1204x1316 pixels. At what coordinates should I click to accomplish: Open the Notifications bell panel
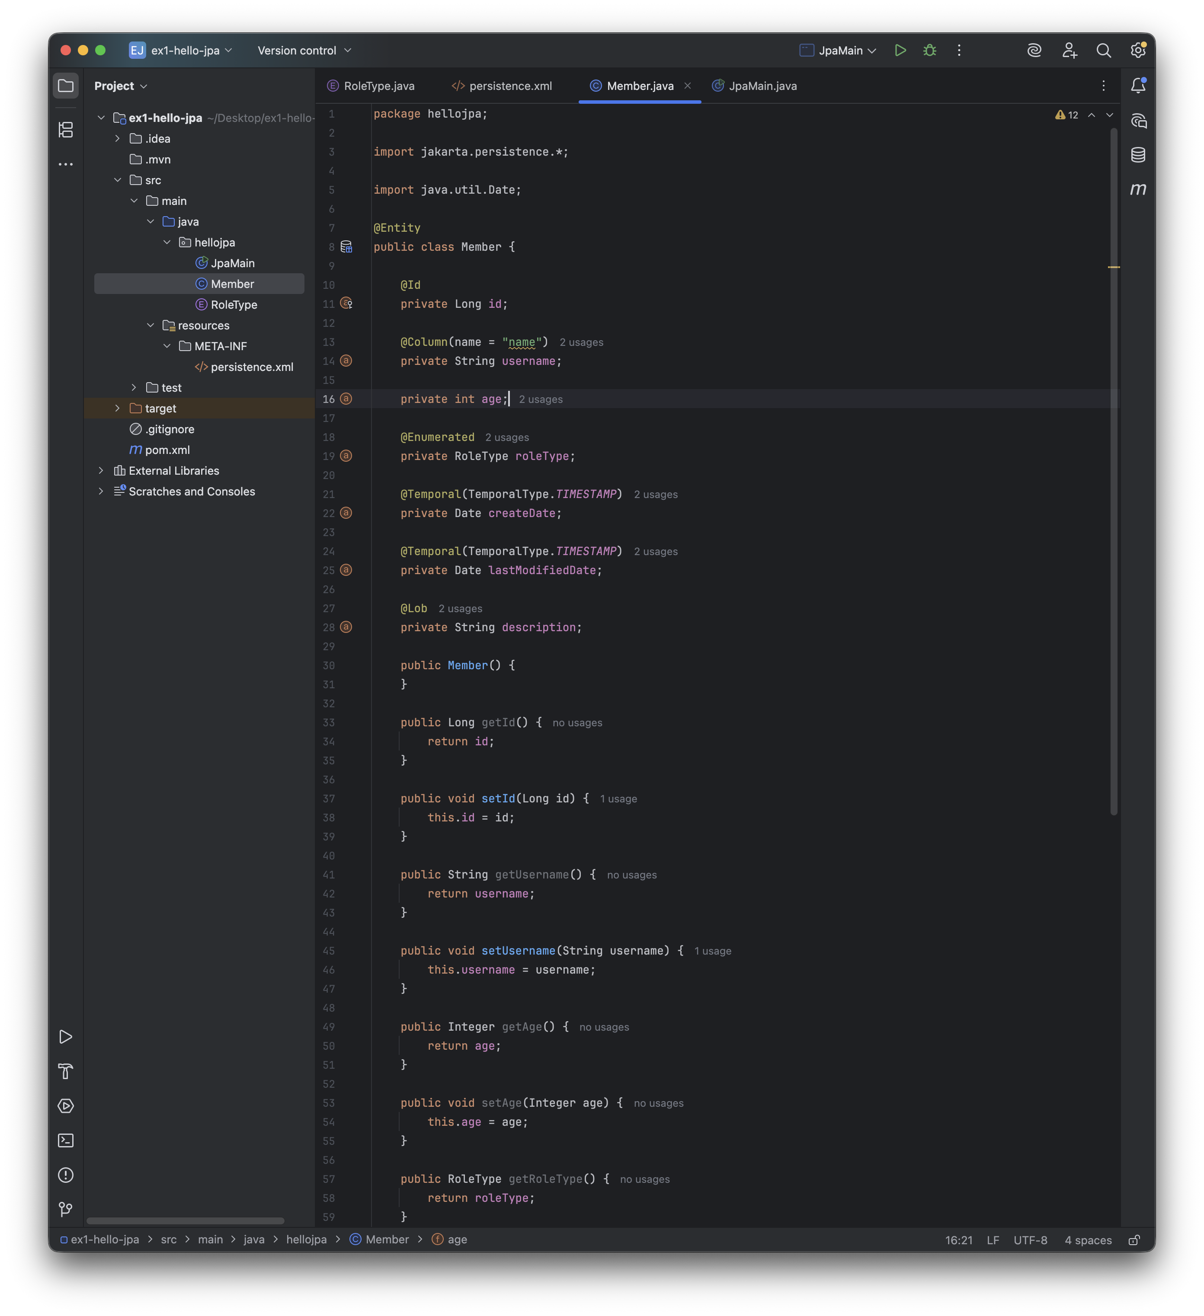(x=1138, y=86)
